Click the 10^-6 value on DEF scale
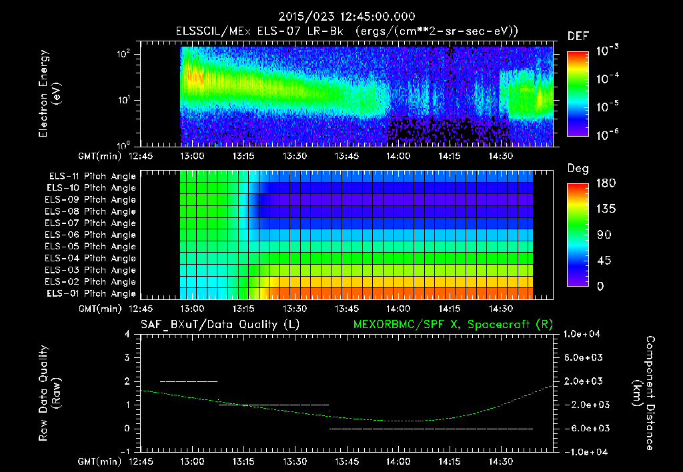 pos(607,135)
